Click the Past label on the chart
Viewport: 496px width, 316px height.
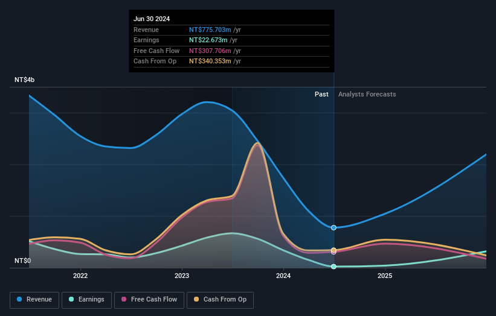[x=321, y=94]
